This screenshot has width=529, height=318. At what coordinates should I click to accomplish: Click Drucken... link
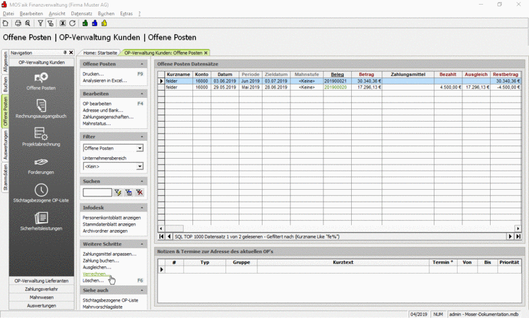click(x=93, y=74)
